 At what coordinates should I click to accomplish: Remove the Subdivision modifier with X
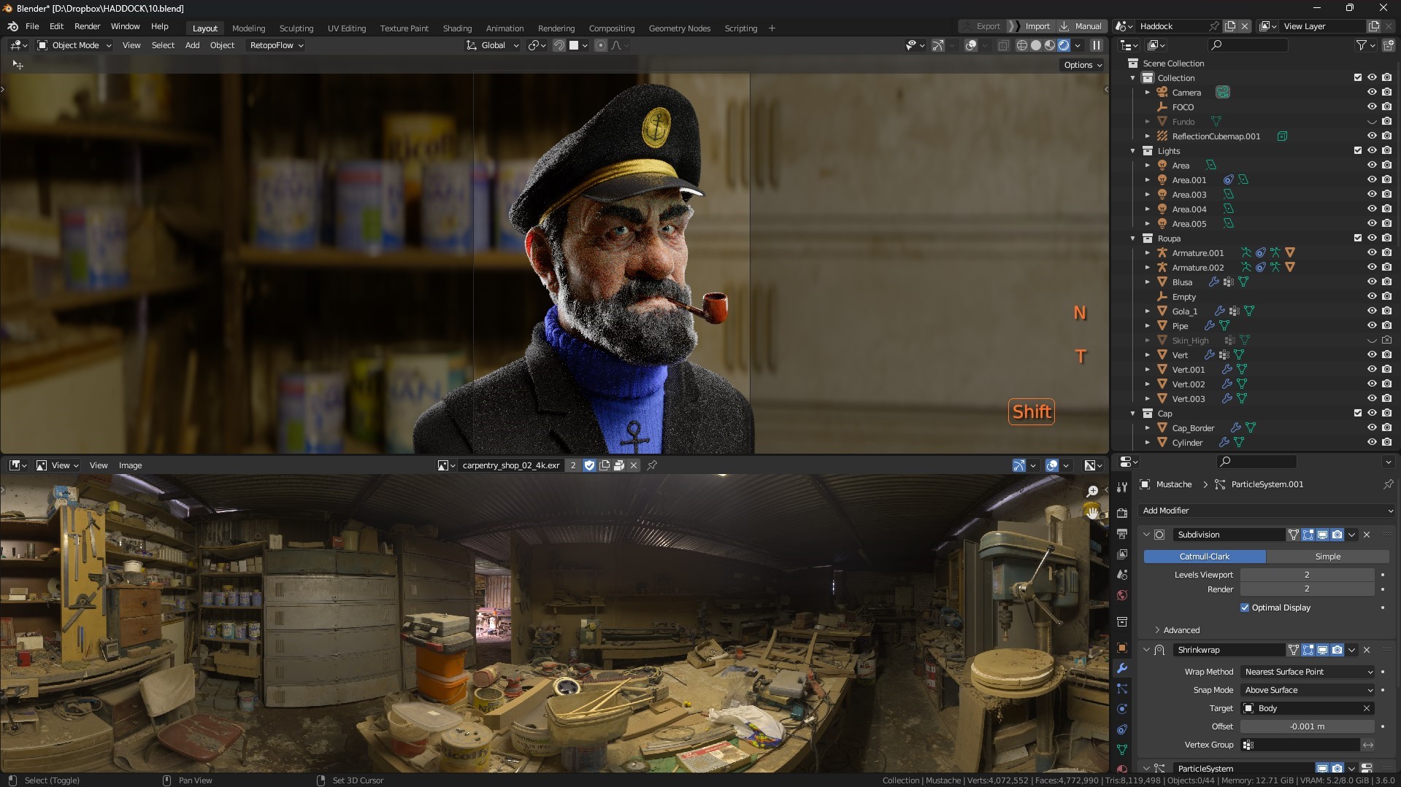(1367, 535)
